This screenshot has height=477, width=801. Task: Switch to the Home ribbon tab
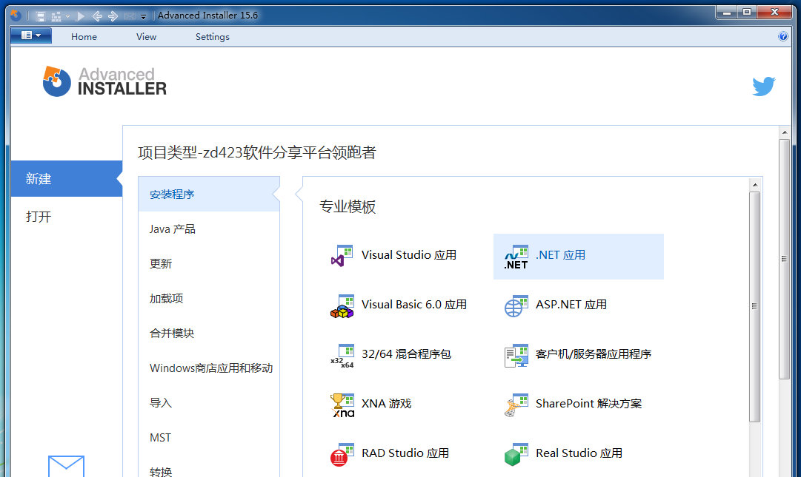point(84,37)
